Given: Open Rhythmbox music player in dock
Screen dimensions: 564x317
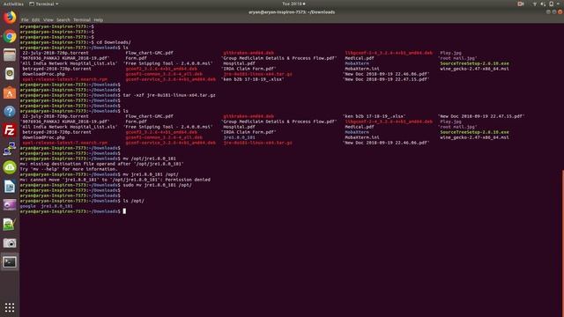Looking at the screenshot, I should click(x=10, y=74).
